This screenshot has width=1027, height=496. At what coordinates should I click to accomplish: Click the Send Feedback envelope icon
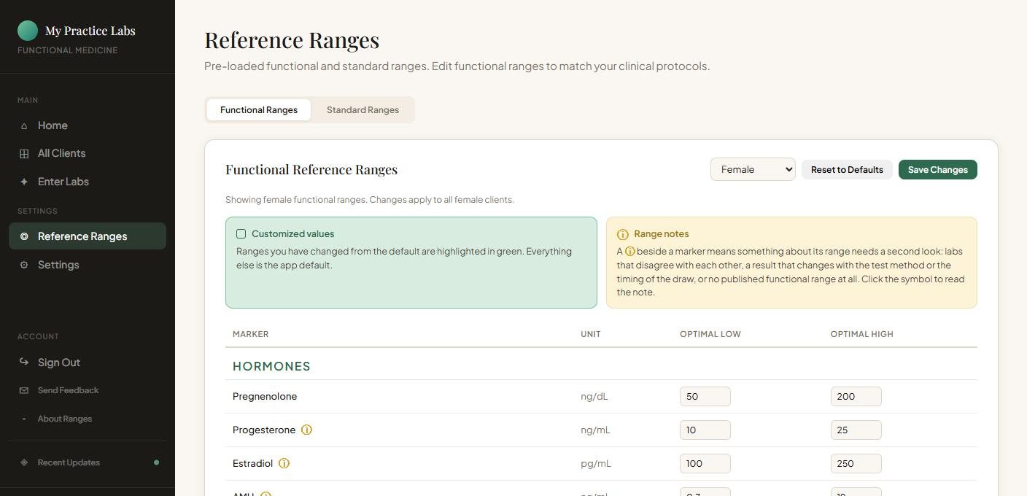pyautogui.click(x=24, y=390)
